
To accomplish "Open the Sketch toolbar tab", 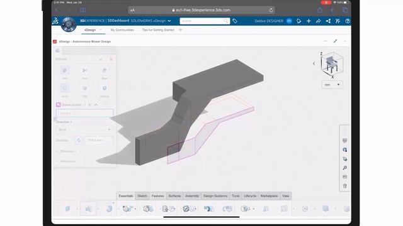I will point(142,196).
